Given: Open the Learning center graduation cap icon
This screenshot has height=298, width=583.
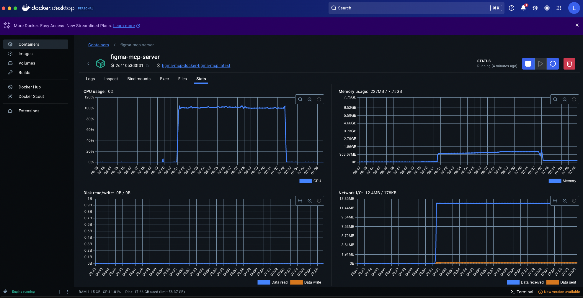Looking at the screenshot, I should 535,8.
